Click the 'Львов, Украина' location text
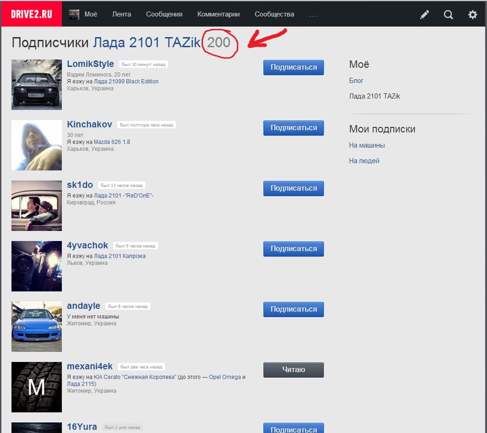Viewport: 487px width, 433px height. (x=87, y=263)
